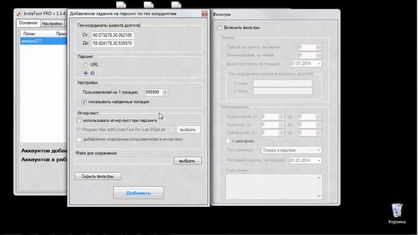
Task: Click the Файл для сохранения path field
Action: (123, 161)
